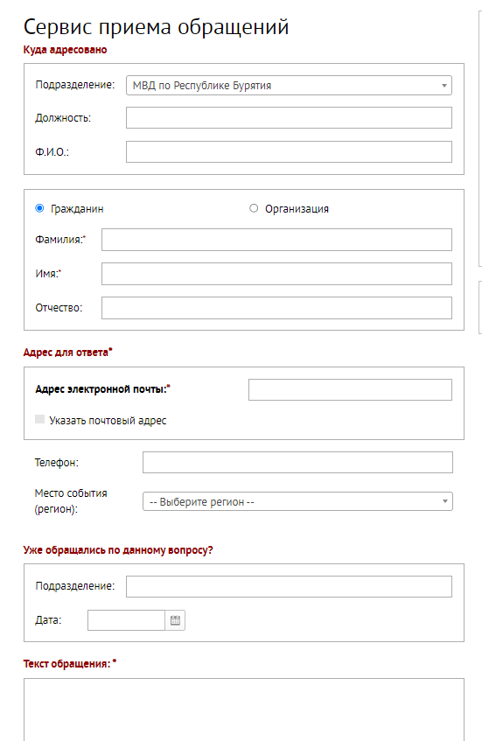Click the Дата input field
Screen dimensions: 482x741
pos(126,620)
